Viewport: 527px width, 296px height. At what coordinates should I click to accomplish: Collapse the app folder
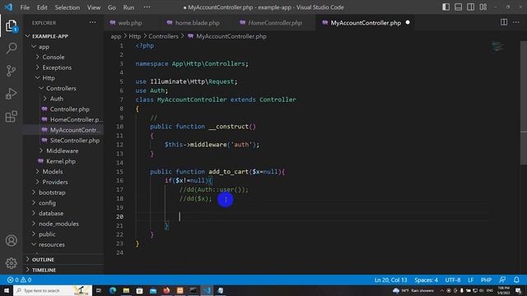click(44, 47)
